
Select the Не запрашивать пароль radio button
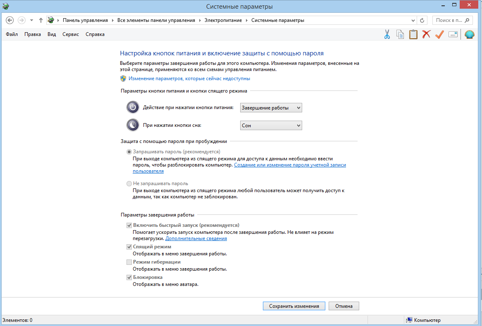point(129,183)
